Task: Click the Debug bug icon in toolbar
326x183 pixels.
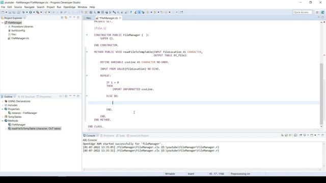Action: tap(23, 12)
